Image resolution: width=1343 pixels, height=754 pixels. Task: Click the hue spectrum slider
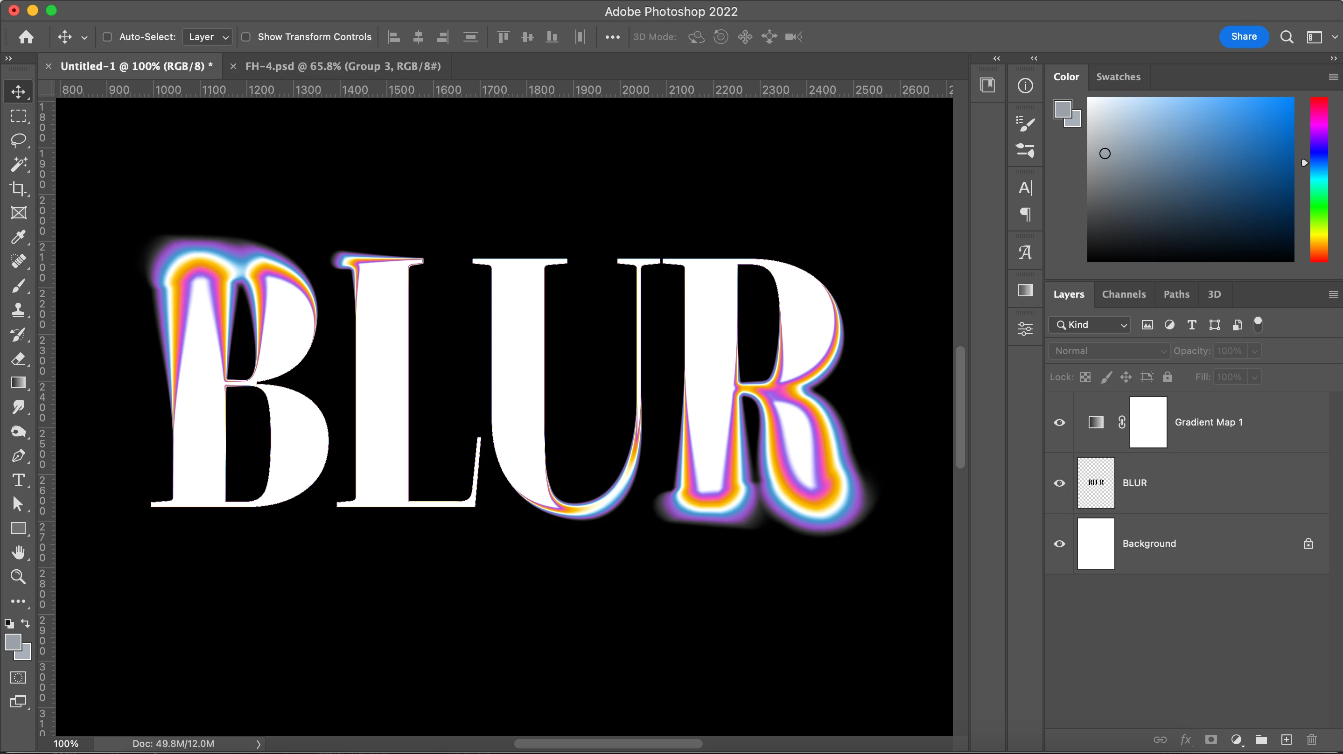(x=1319, y=179)
